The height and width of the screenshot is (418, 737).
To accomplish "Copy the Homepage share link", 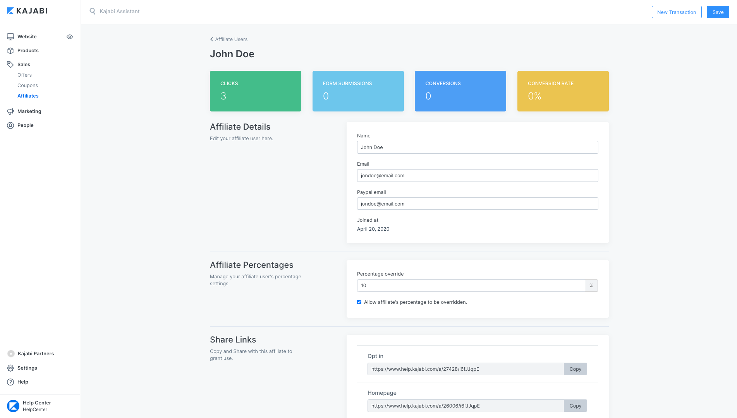I will pyautogui.click(x=575, y=406).
